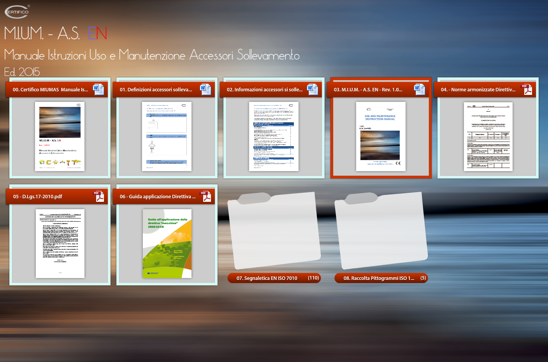Image resolution: width=548 pixels, height=362 pixels.
Task: Click the Certifico logo in the corner
Action: tap(17, 12)
